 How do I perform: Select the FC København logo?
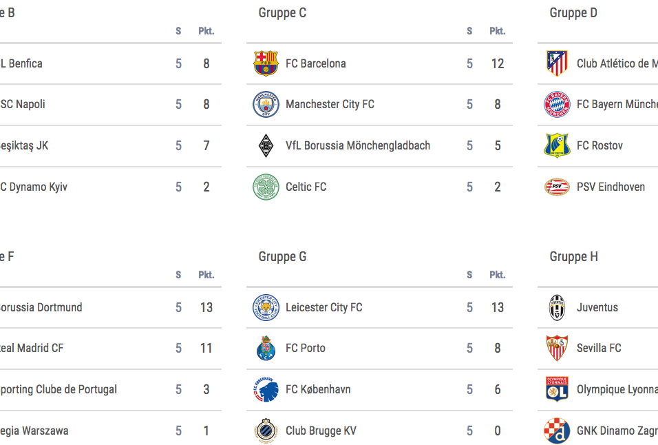click(x=266, y=390)
